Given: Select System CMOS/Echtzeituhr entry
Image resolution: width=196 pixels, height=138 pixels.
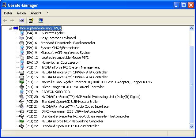Looking at the screenshot, I should point(52,48).
